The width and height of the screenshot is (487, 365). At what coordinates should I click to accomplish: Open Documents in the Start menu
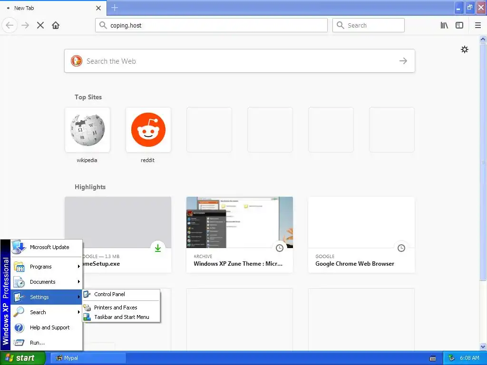(47, 281)
